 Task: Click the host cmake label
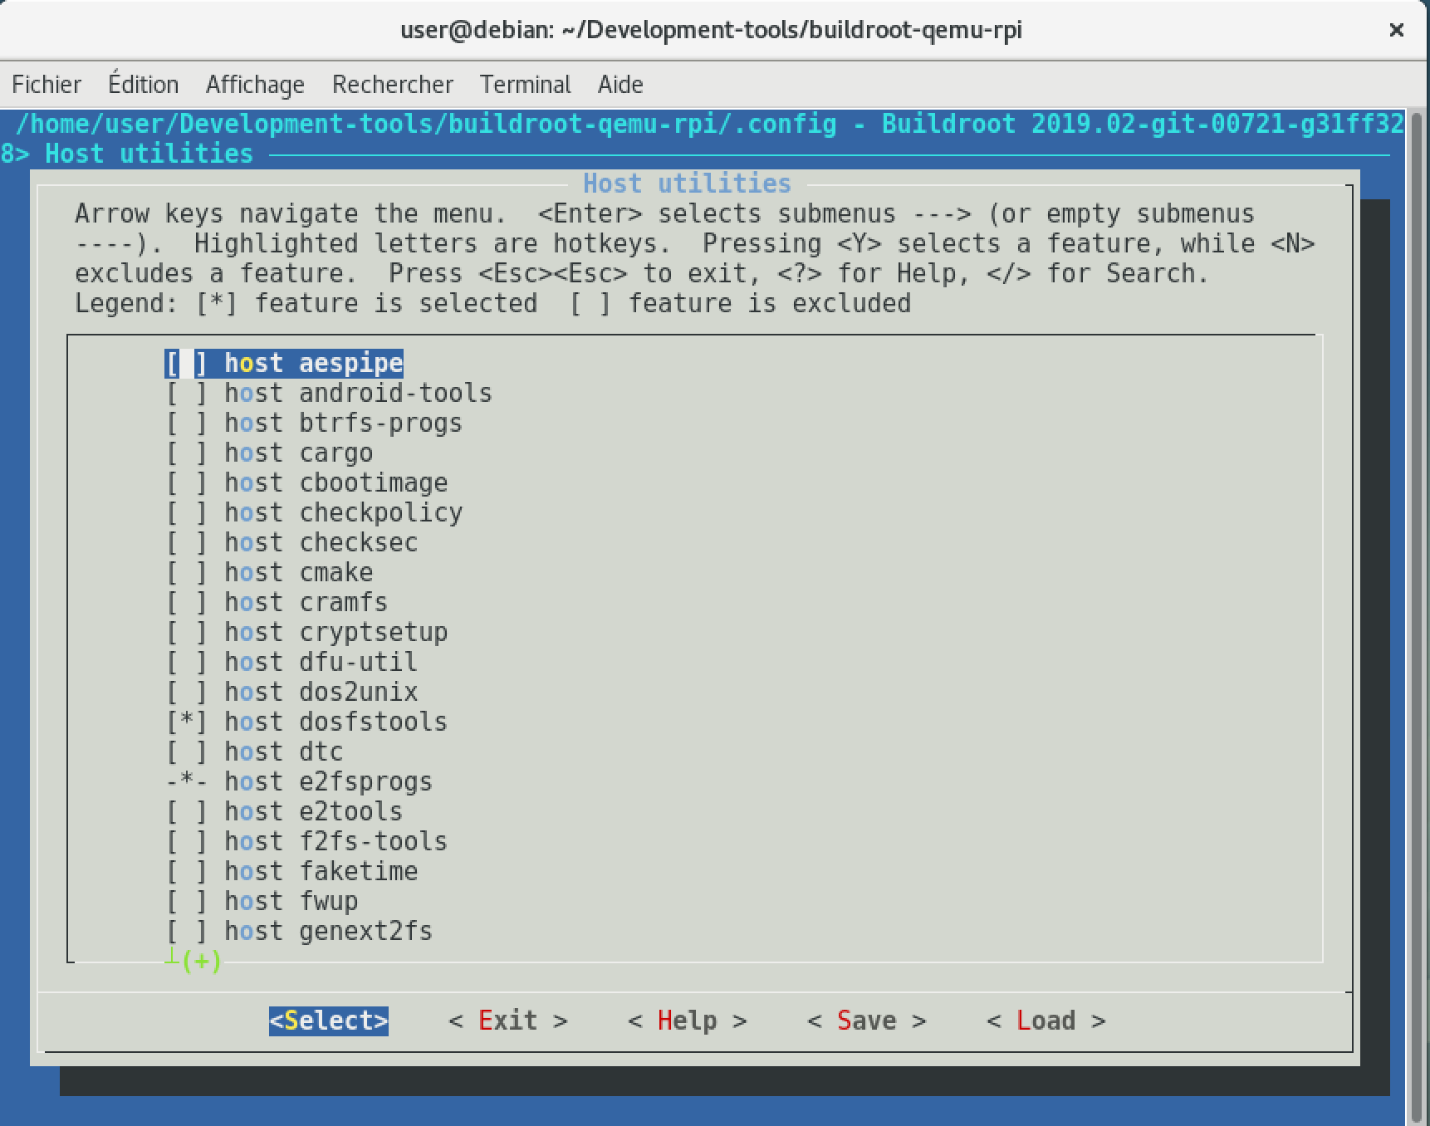(x=299, y=572)
